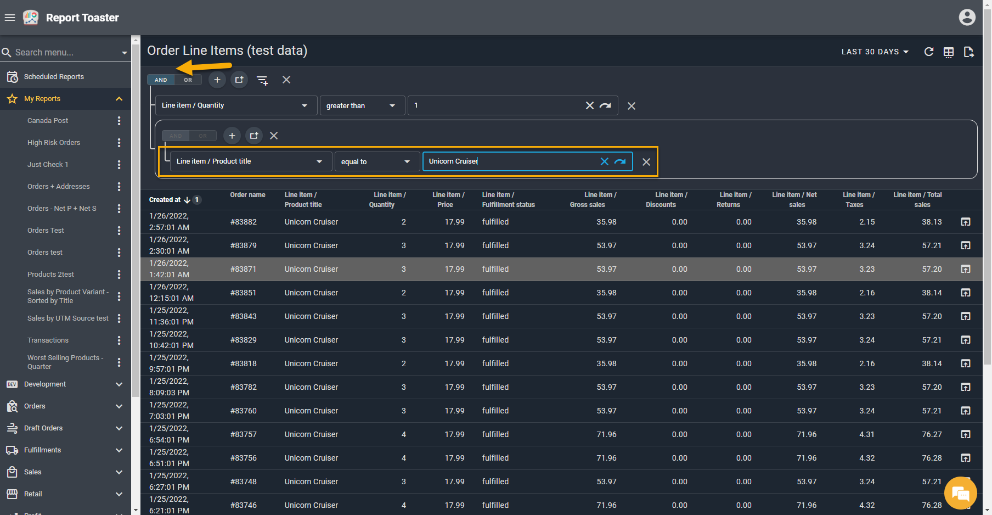Click the export report icon

click(x=968, y=52)
